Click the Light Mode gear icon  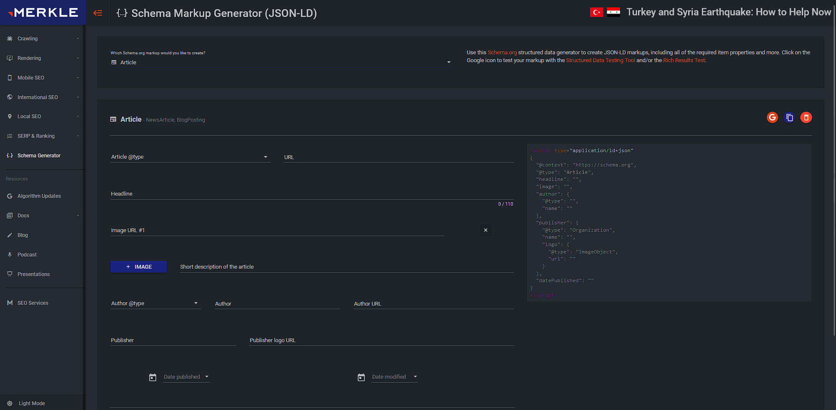(x=10, y=403)
